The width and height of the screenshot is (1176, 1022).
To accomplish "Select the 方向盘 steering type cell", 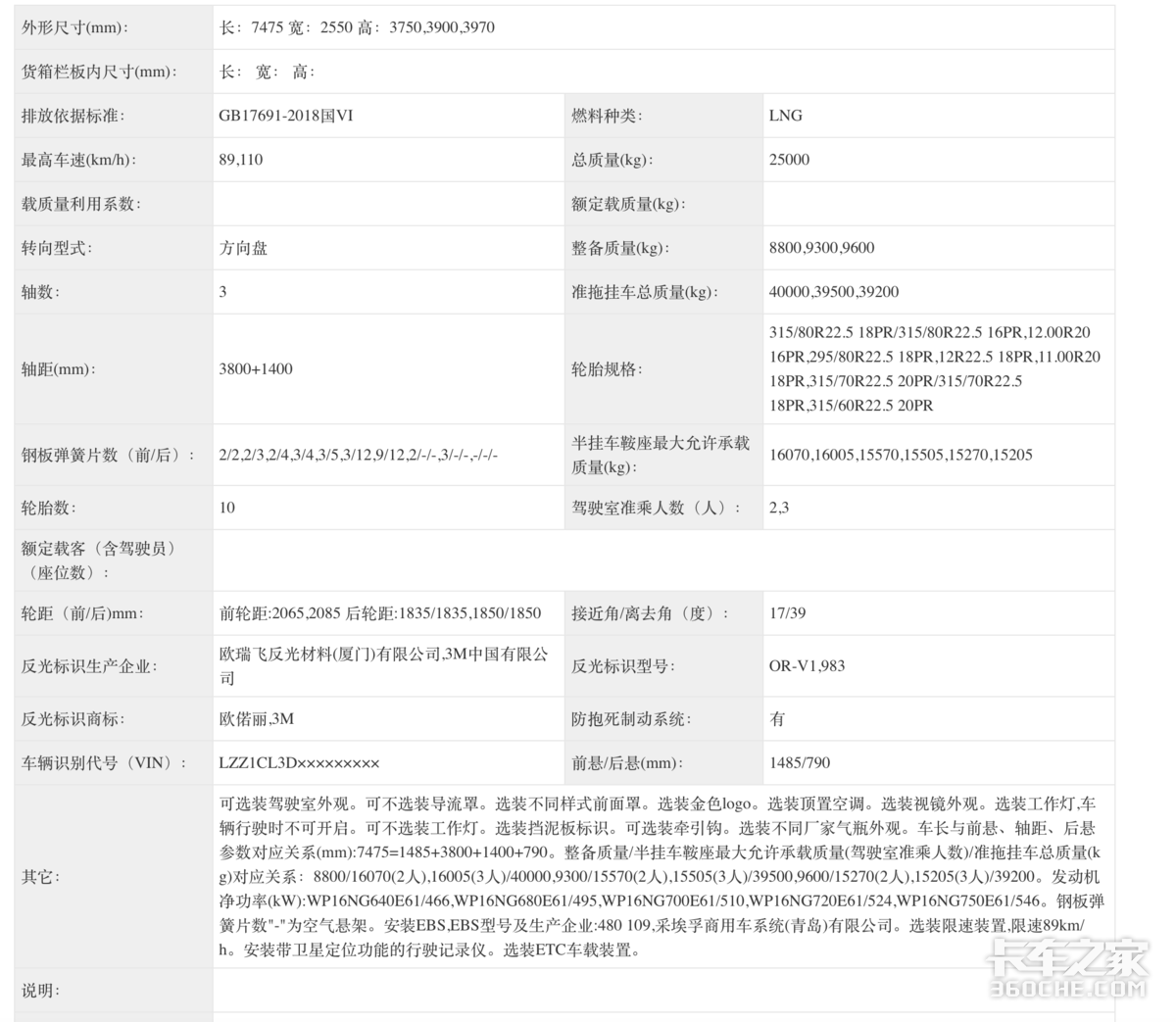I will coord(243,248).
